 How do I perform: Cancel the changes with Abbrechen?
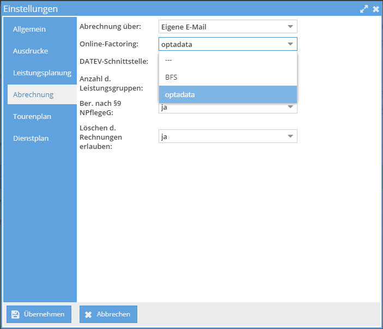click(x=108, y=314)
